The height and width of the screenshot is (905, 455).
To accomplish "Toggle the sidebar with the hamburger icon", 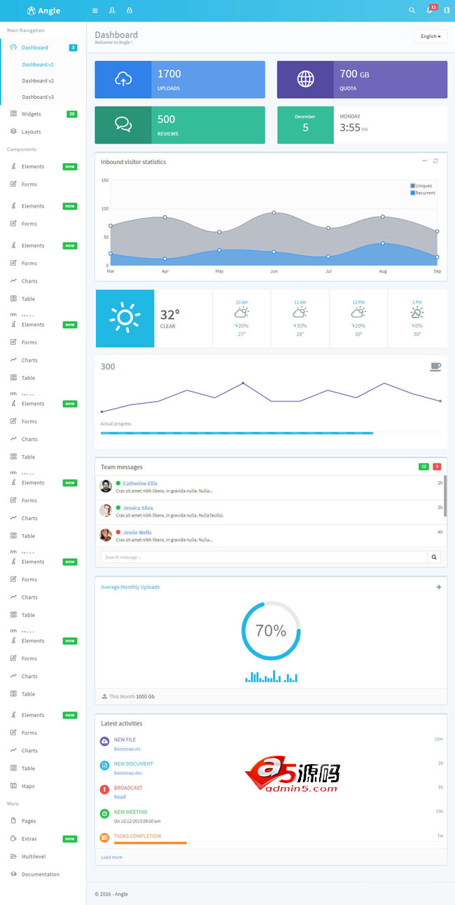I will (x=95, y=11).
